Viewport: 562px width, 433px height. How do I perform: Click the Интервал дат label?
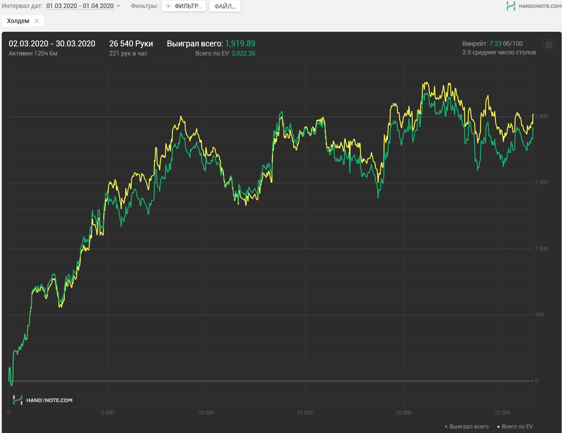click(x=23, y=6)
